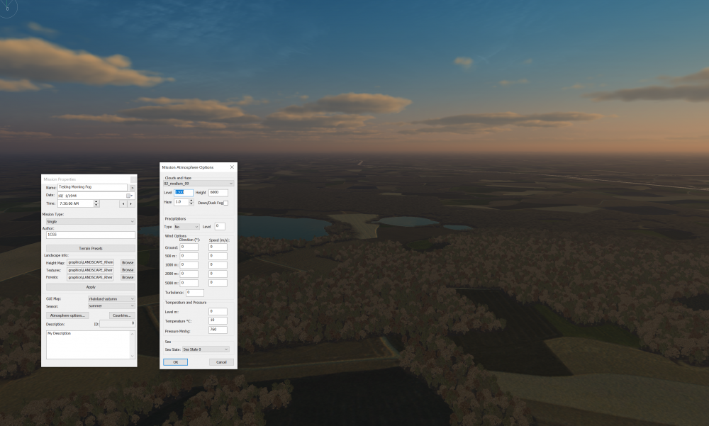709x426 pixels.
Task: Confirm atmosphere settings with OK
Action: pos(175,362)
